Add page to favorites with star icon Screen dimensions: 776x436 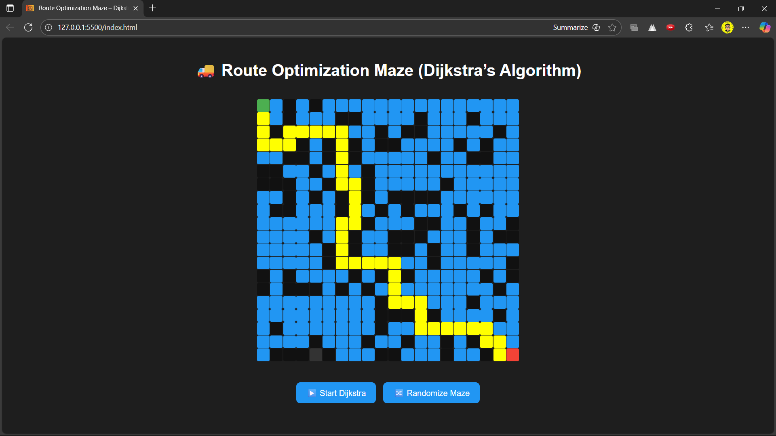click(x=612, y=27)
